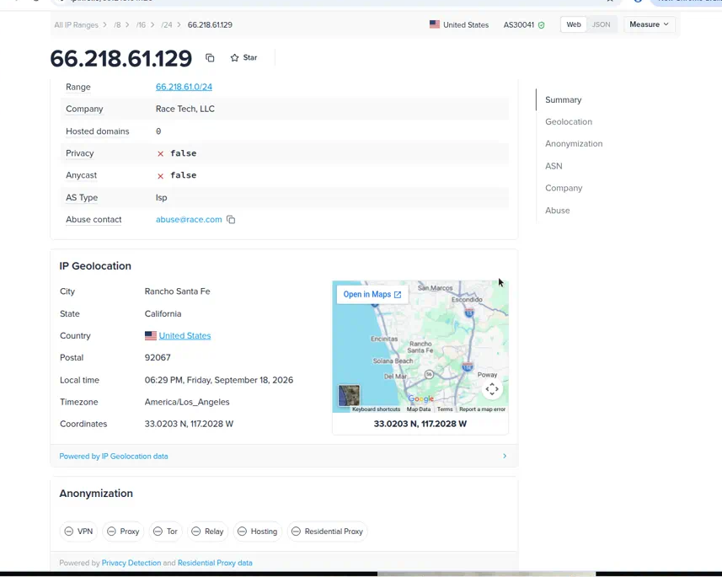Select the Tor chip
722x577 pixels.
tap(166, 532)
